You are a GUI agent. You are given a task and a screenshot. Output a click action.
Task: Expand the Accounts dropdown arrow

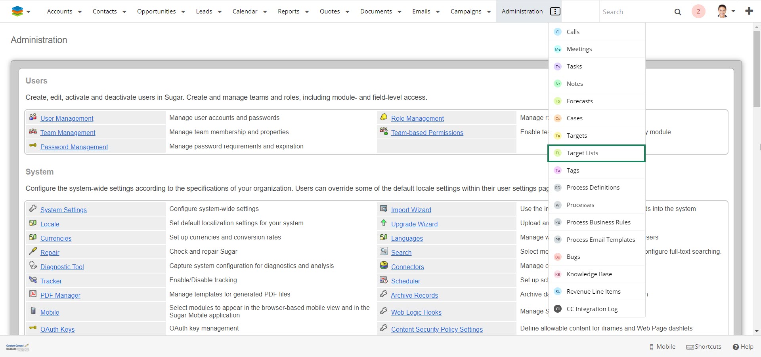point(80,12)
